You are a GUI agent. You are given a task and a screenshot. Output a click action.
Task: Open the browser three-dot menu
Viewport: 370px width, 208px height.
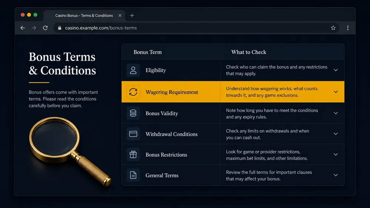click(x=348, y=28)
